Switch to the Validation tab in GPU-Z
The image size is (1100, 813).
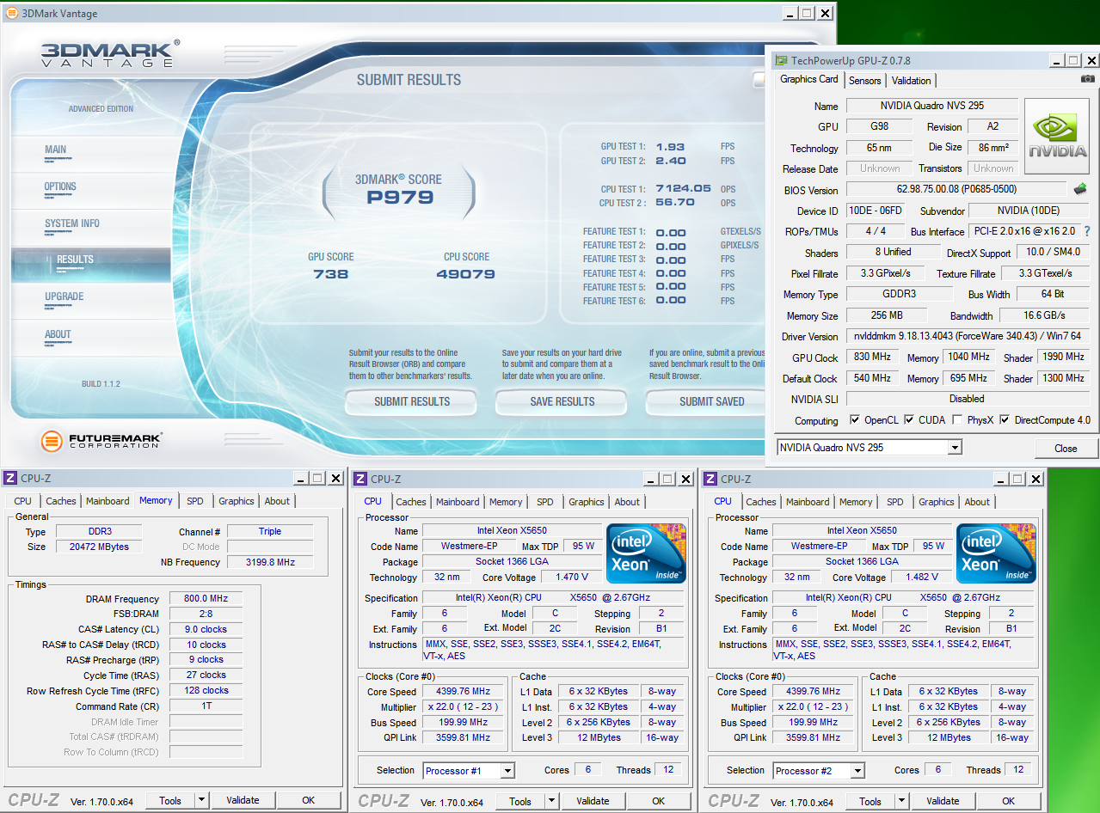911,81
